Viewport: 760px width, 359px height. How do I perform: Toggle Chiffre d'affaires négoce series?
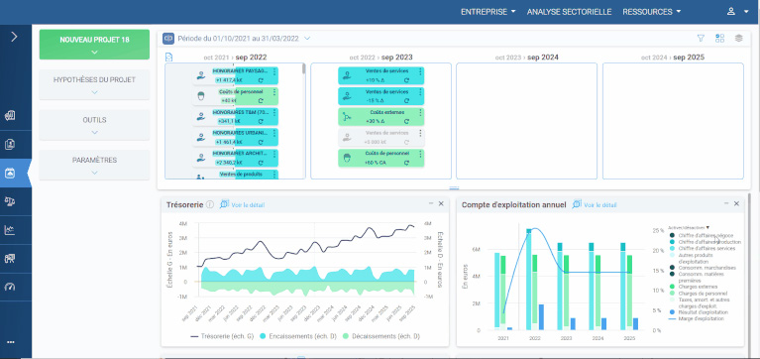[702, 235]
